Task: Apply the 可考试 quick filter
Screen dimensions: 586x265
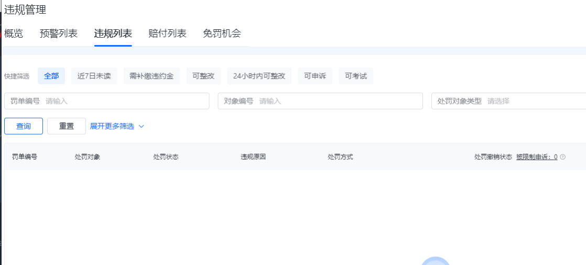Action: pos(356,76)
